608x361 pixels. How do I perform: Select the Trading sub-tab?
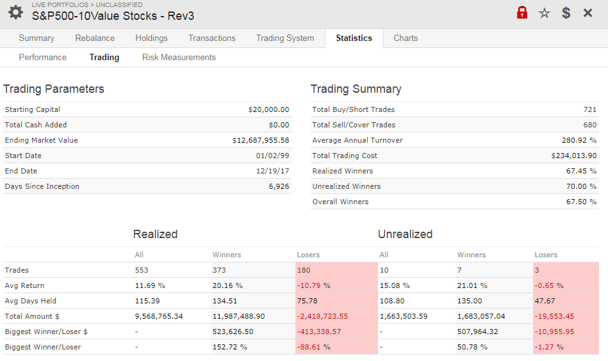click(x=104, y=58)
